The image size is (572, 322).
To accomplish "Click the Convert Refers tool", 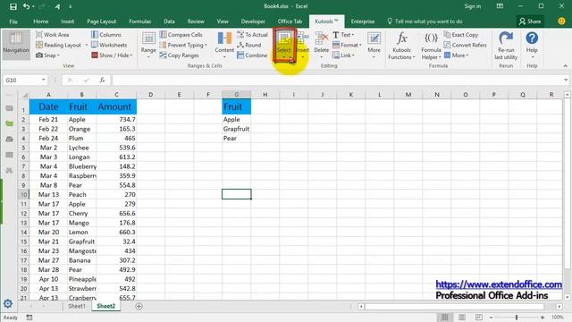I will click(465, 45).
